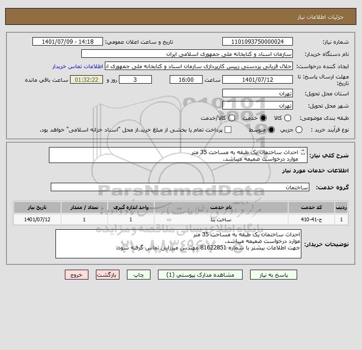
Task: Click the نام خدمت column header
Action: point(221,207)
